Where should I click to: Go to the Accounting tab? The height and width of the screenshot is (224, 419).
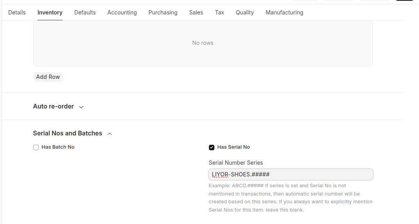[122, 12]
